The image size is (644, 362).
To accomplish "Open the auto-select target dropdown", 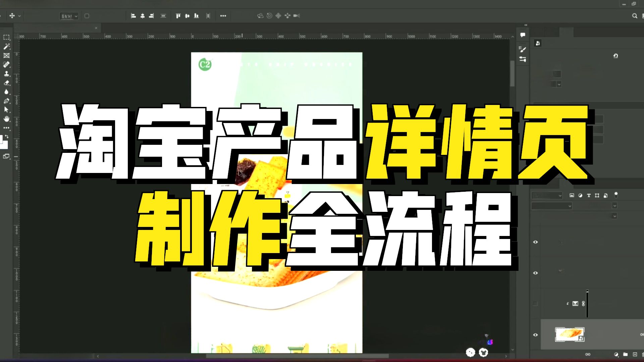I will click(x=69, y=16).
